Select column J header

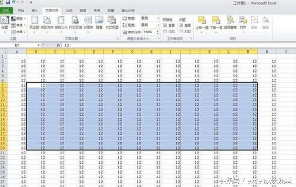(x=190, y=52)
